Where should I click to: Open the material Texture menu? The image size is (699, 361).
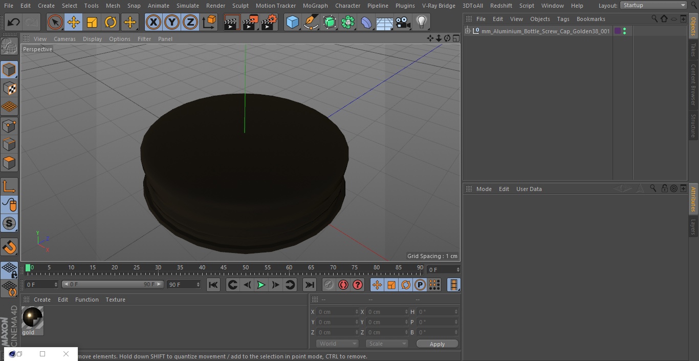(115, 300)
